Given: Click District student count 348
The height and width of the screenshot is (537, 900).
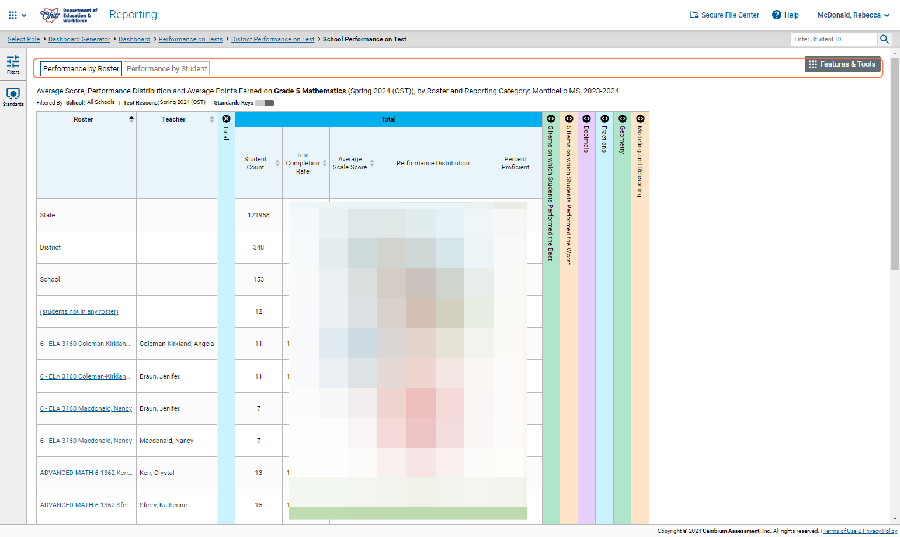Looking at the screenshot, I should 259,247.
